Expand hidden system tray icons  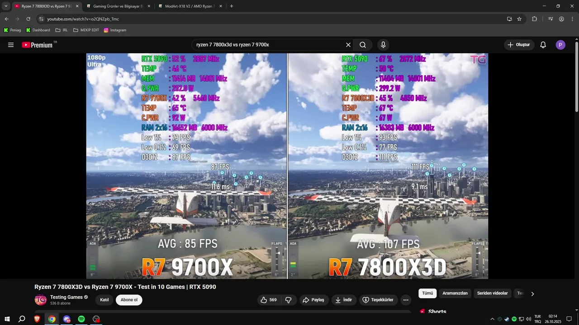(493, 319)
